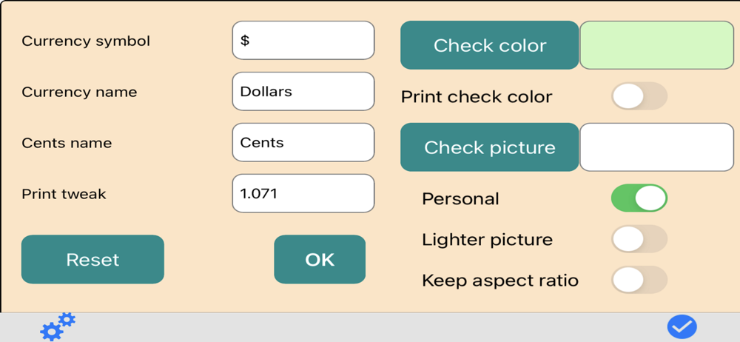Focus the Currency symbol input field
Image resolution: width=740 pixels, height=342 pixels.
coord(303,40)
